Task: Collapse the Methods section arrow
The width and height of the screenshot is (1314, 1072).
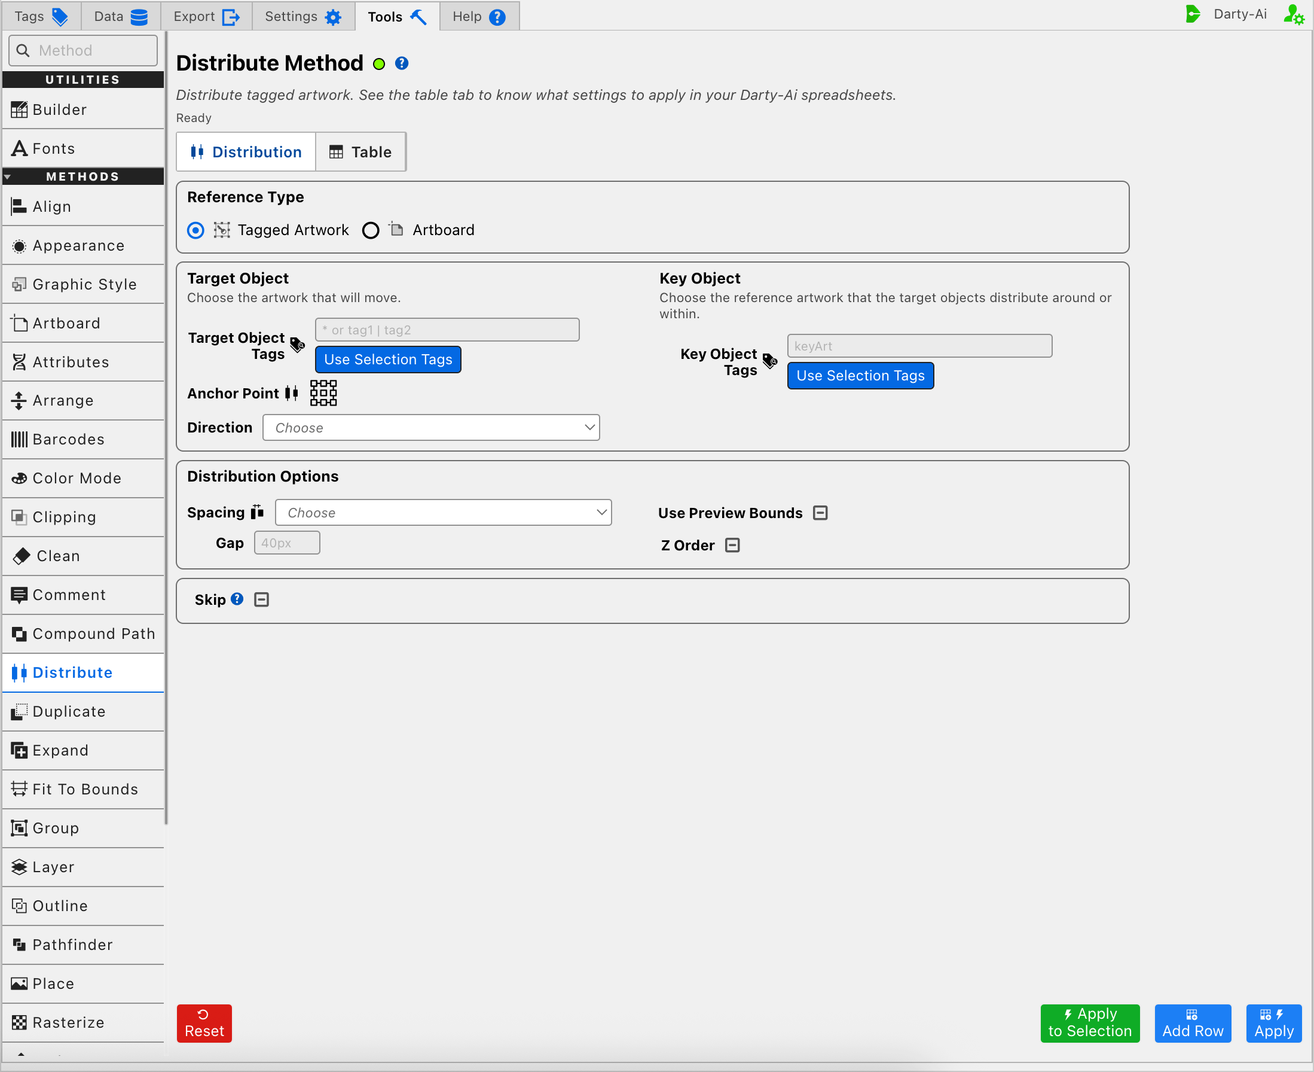Action: tap(7, 176)
